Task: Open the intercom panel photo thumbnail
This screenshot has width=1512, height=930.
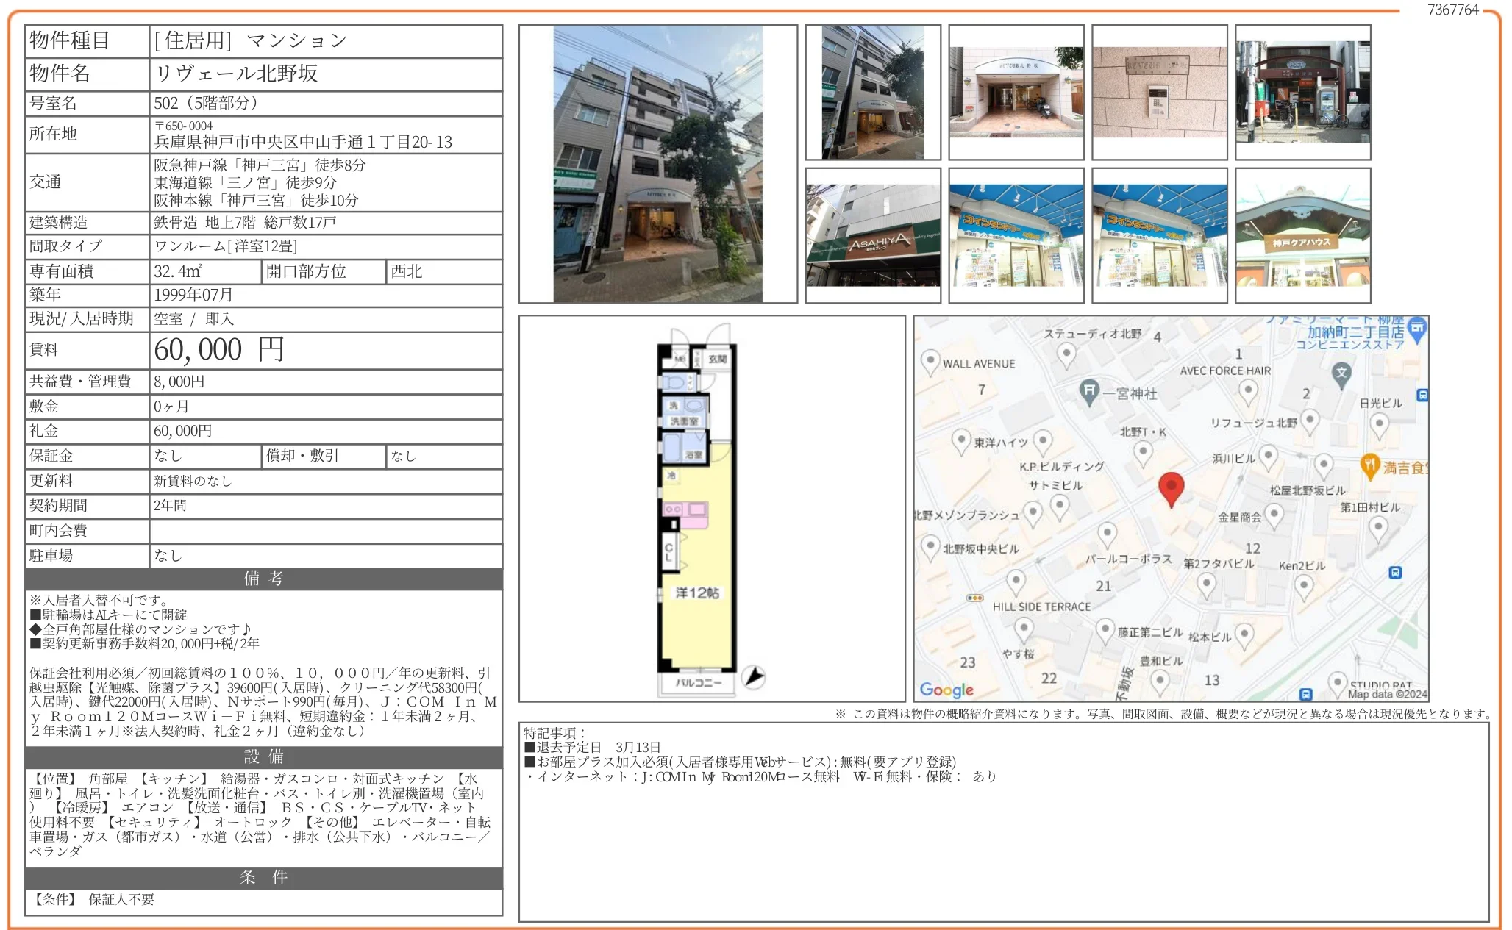Action: [1159, 93]
